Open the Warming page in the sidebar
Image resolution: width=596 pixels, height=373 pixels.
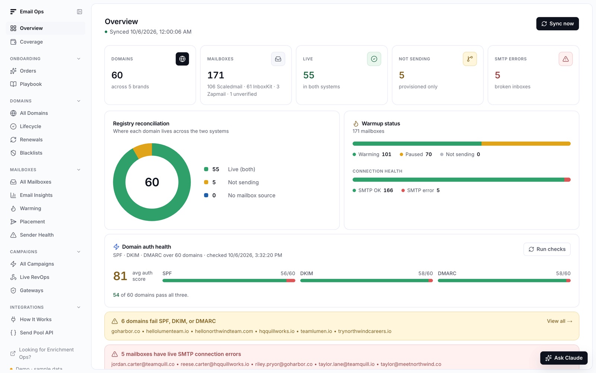point(45,209)
